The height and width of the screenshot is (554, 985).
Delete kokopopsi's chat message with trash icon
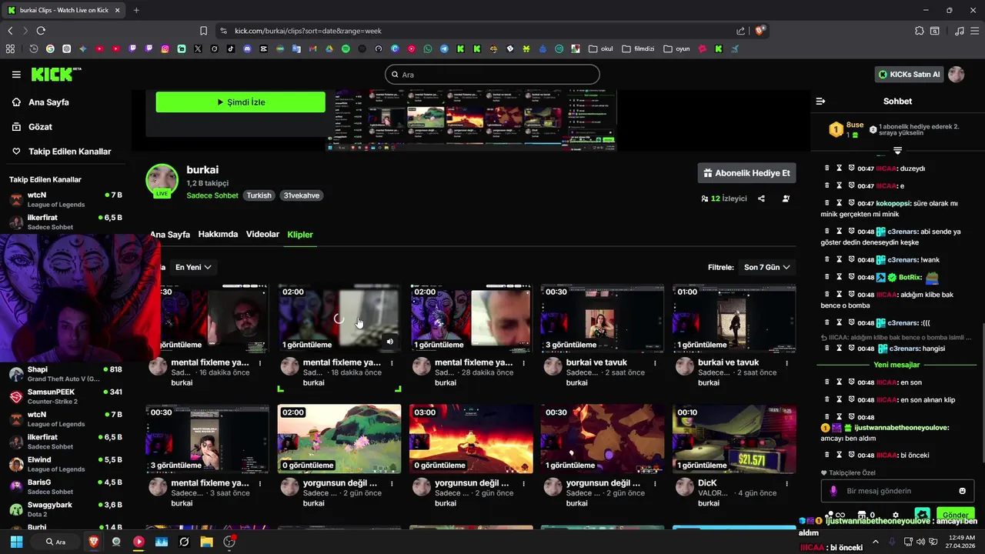(827, 203)
